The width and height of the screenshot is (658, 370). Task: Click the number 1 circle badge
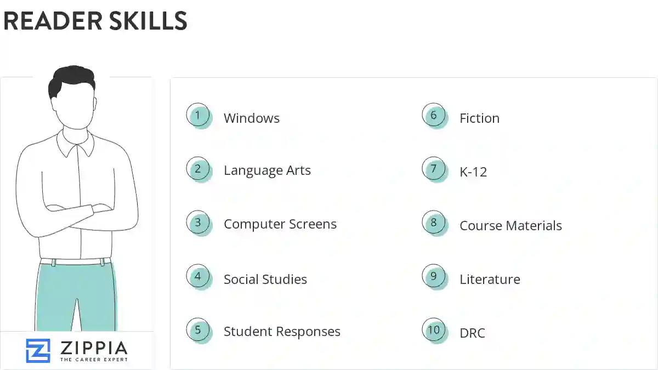click(198, 116)
